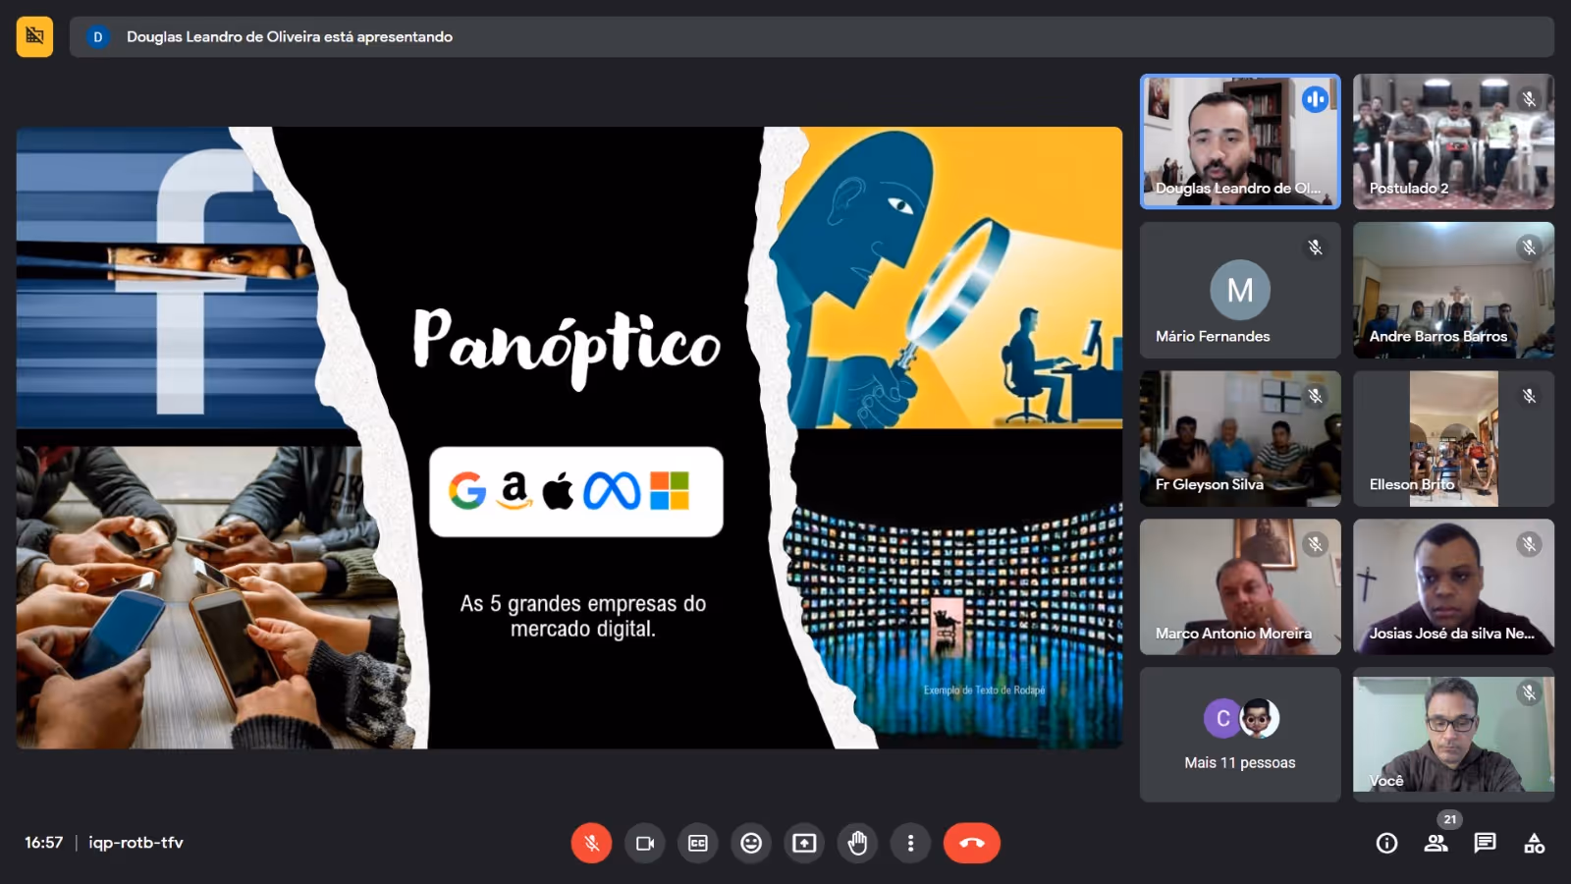Click muted mic icon on Mário Fernandes
Screen dimensions: 1571x884
1316,248
